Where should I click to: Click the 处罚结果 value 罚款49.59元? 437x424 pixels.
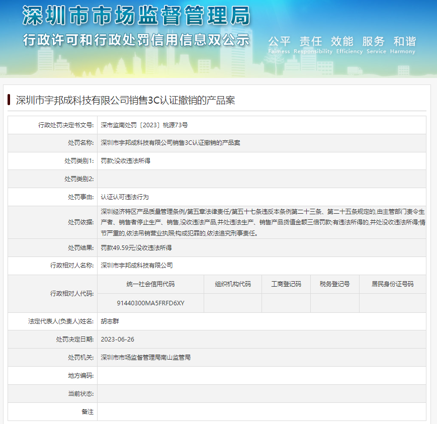[x=136, y=248]
